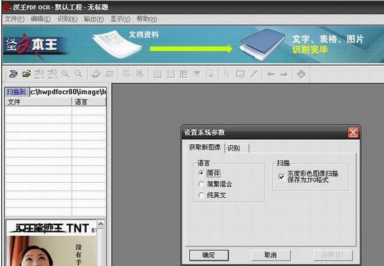Confirm settings with the 确定 button
Screen dimensions: 384x266
[x=209, y=255]
